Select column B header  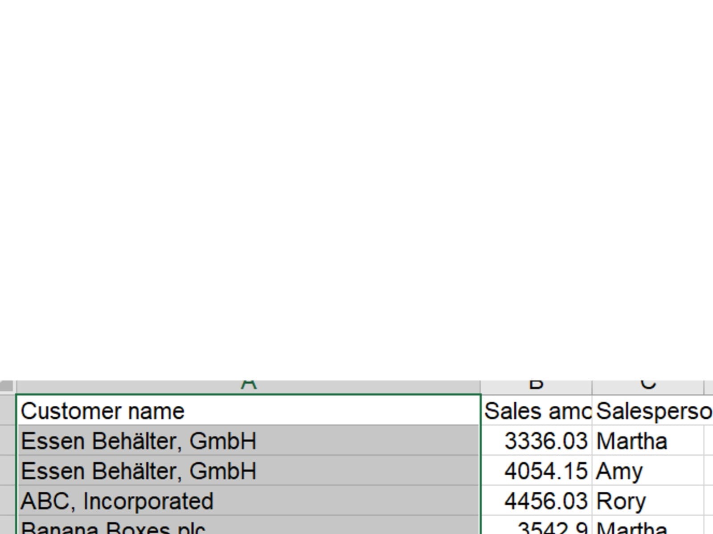[536, 386]
